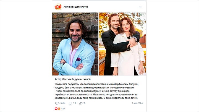Click the heart Like icon
Viewport: 199px width, 112px height.
pos(57,103)
